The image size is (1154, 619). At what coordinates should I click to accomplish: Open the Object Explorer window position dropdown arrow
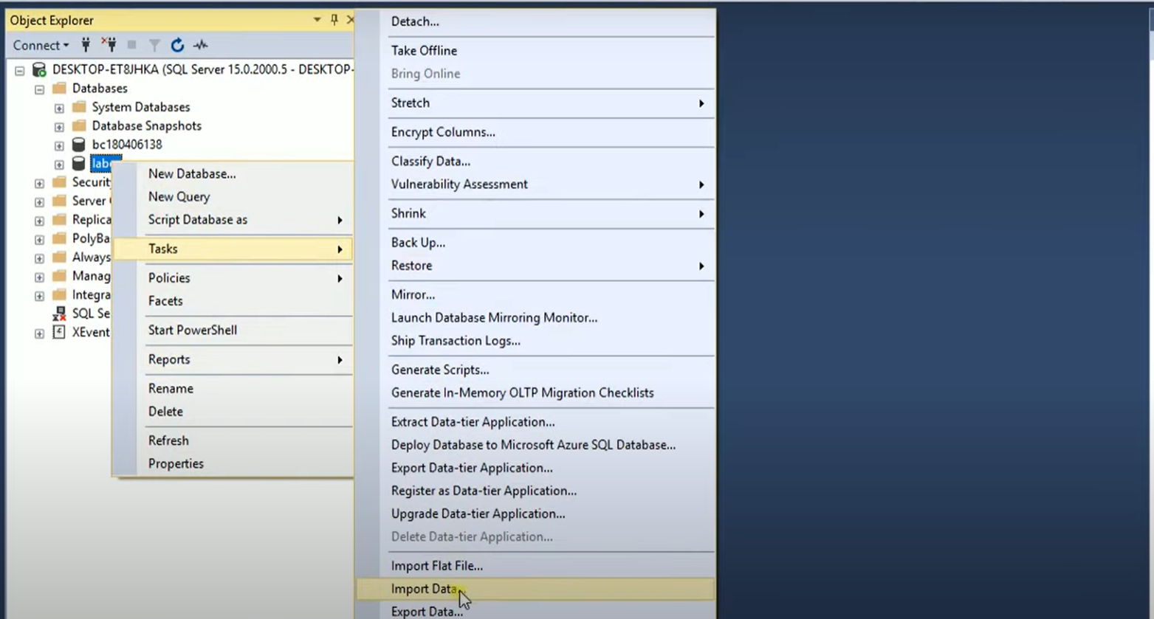(317, 20)
